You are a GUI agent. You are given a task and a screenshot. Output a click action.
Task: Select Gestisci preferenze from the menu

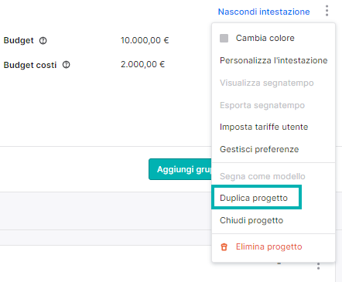259,149
